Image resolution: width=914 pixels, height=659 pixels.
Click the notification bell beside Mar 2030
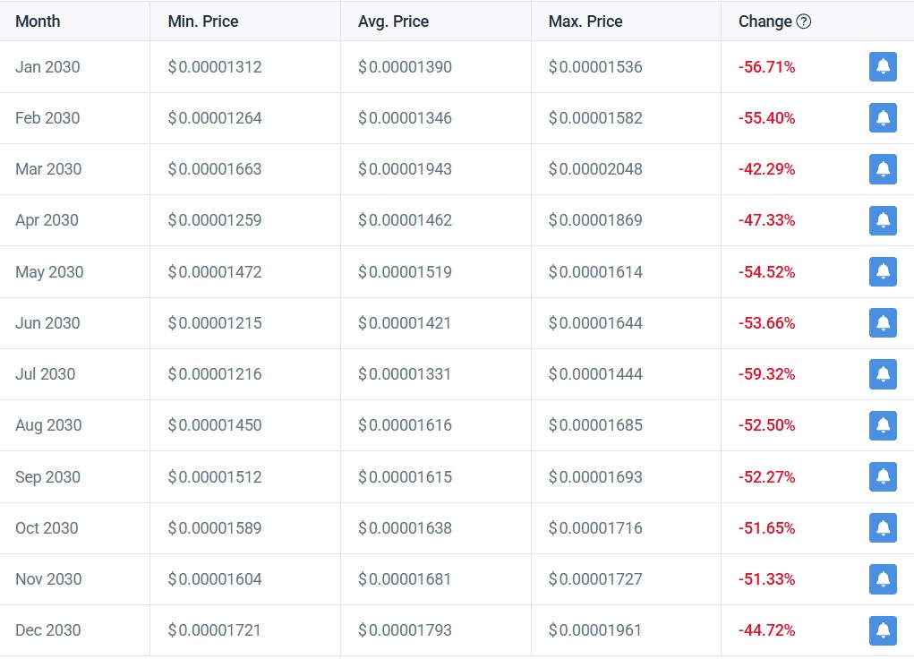(883, 169)
